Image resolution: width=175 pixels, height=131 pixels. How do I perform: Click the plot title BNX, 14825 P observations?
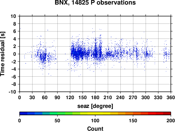click(95, 2)
